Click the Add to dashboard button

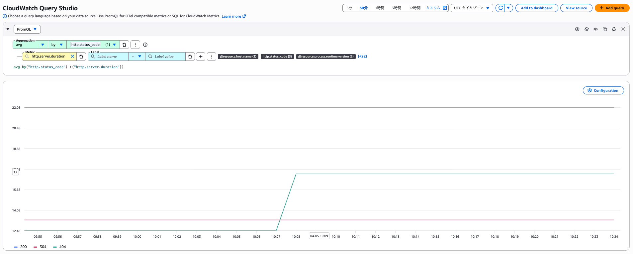click(536, 8)
